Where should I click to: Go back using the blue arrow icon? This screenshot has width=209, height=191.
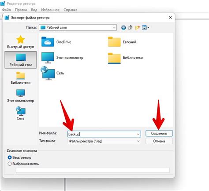(x=123, y=27)
